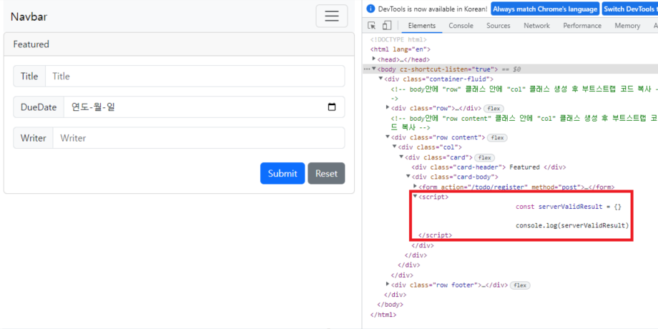
Task: Switch to the Console tab
Action: [x=461, y=26]
